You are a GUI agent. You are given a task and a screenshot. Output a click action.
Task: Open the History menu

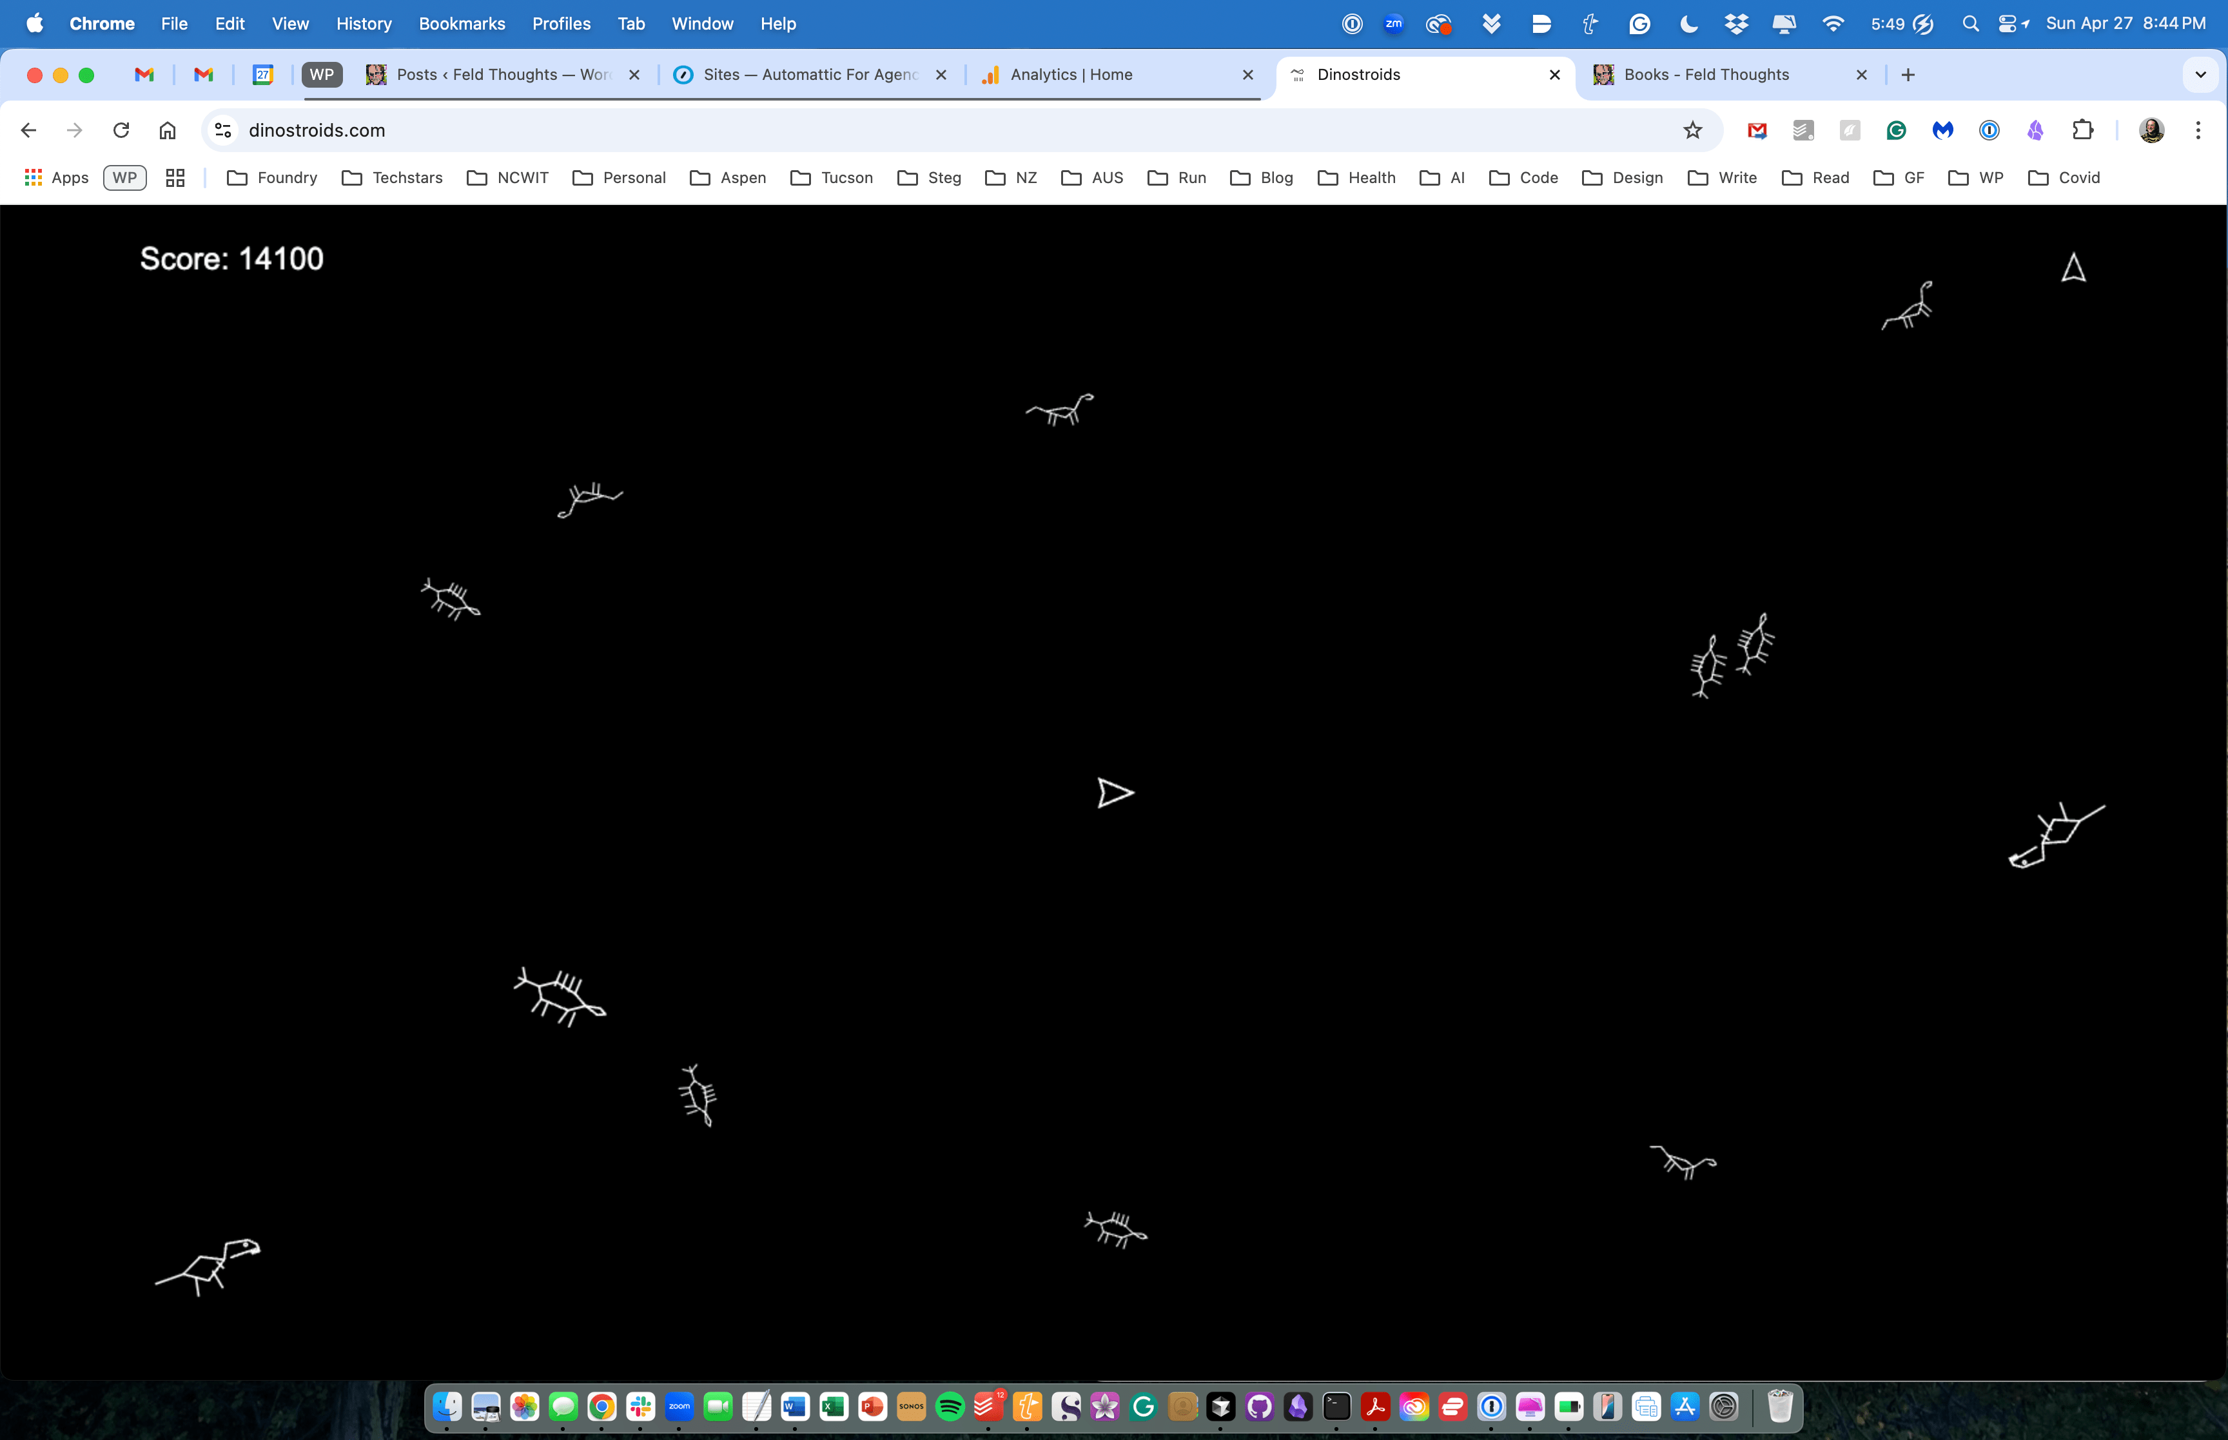click(x=364, y=23)
